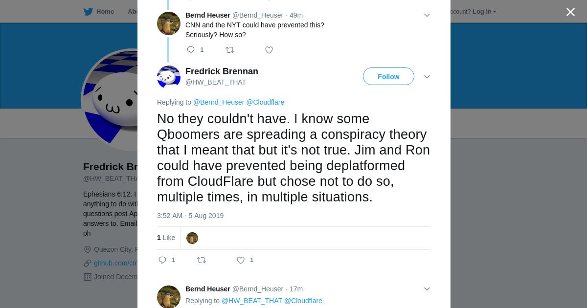Like Fredrick Brennan's main tweet
The width and height of the screenshot is (587, 308).
[241, 260]
